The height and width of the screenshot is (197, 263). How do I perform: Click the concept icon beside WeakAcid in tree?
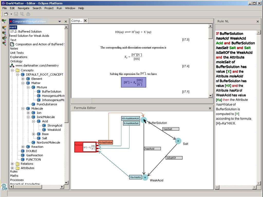coord(44,130)
